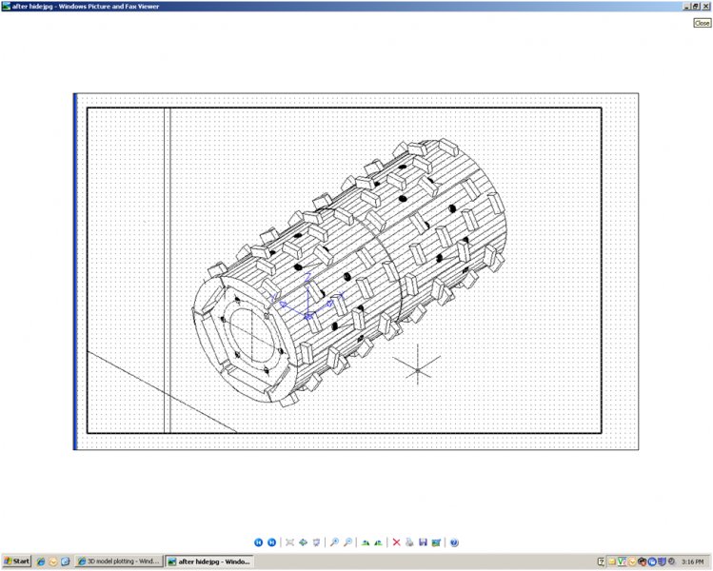The width and height of the screenshot is (713, 571).
Task: Click the system tray clock
Action: [693, 561]
